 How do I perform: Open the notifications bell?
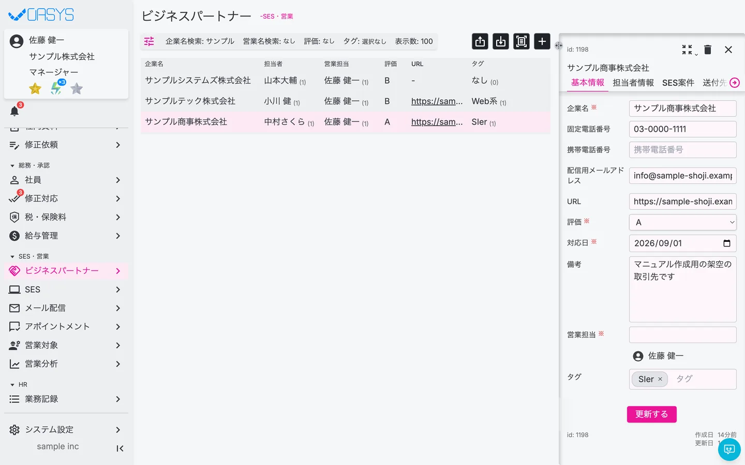[x=14, y=111]
